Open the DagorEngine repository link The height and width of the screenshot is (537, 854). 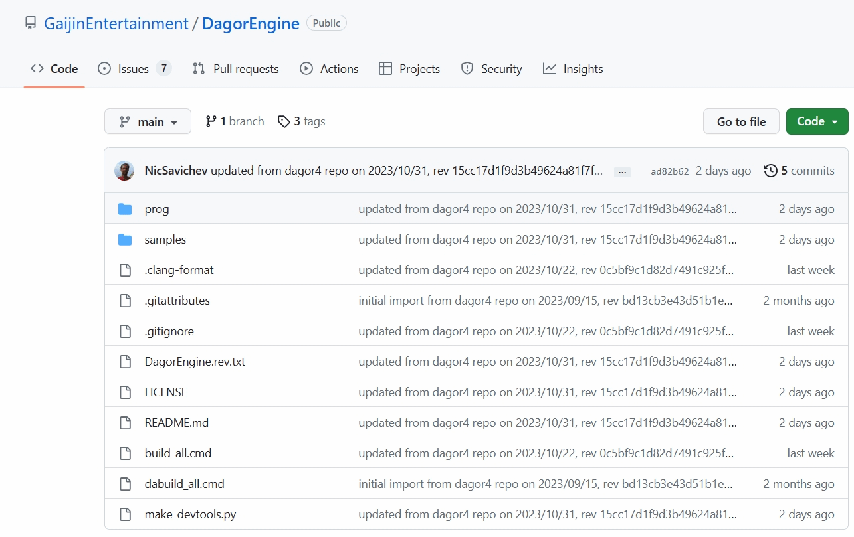251,23
